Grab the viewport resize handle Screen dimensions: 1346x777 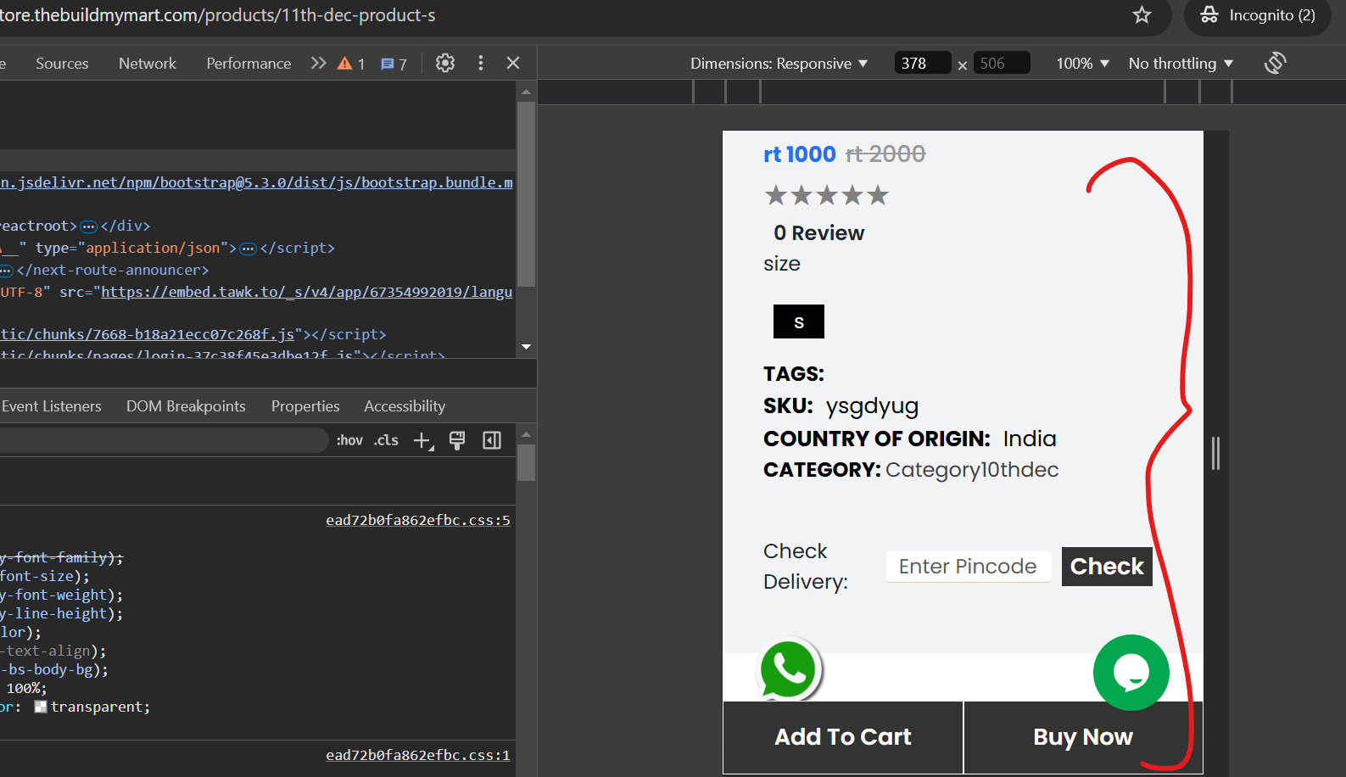pos(1215,453)
